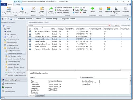
Task: Click Refresh in the ribbon
Action: pos(83,10)
